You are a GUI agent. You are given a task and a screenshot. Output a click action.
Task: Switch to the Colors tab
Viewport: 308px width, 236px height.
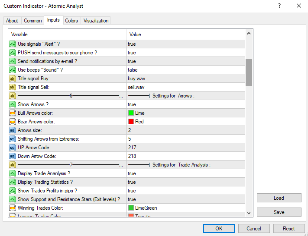(71, 21)
